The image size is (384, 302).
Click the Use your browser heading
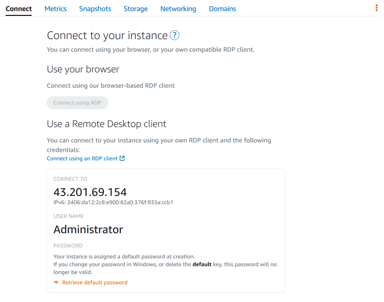tap(83, 69)
